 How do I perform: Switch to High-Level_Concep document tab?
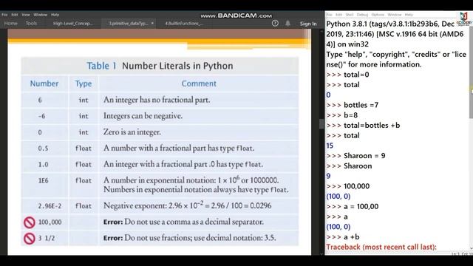click(x=72, y=23)
